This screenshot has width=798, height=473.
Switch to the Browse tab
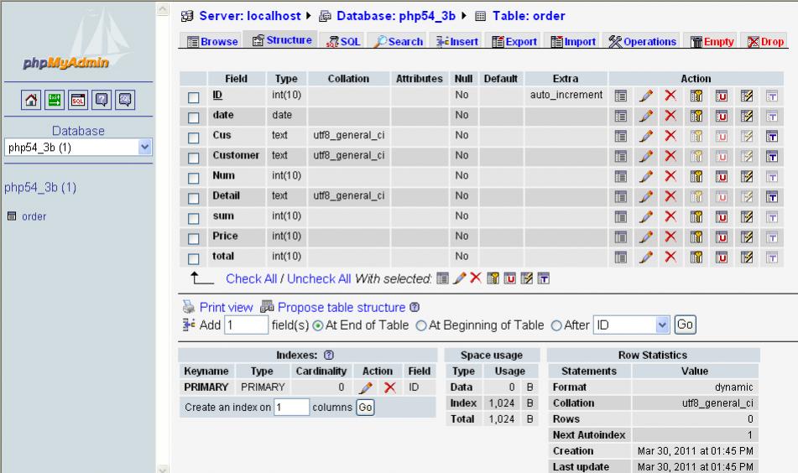pyautogui.click(x=212, y=42)
